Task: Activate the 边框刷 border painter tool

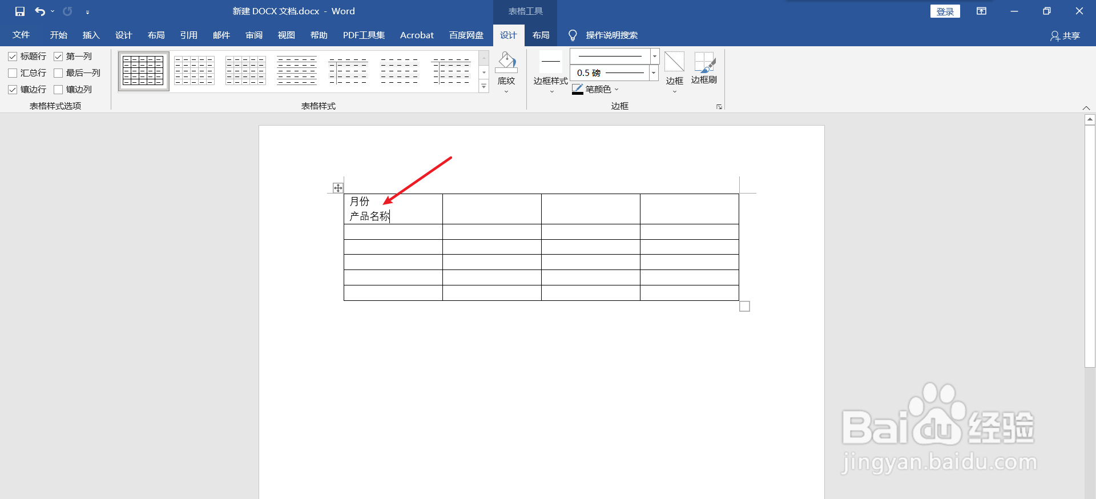Action: coord(704,67)
